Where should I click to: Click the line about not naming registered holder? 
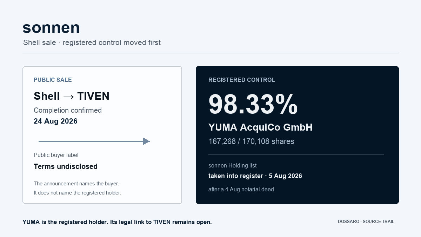pos(78,193)
